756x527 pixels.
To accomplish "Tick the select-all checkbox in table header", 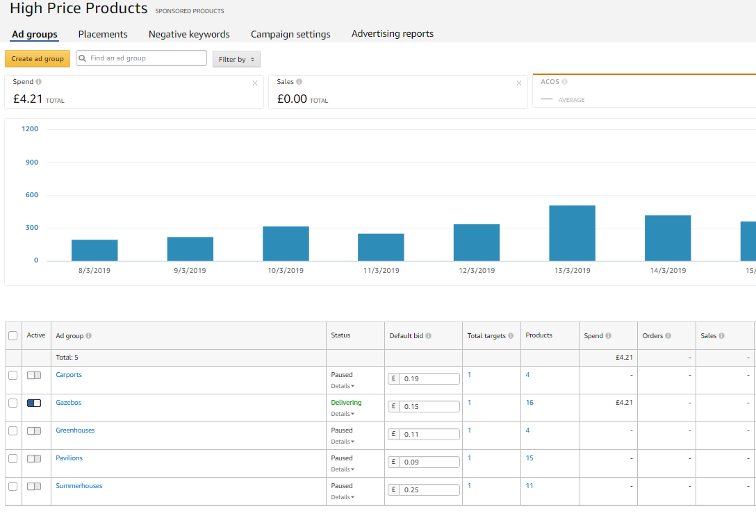I will tap(13, 336).
